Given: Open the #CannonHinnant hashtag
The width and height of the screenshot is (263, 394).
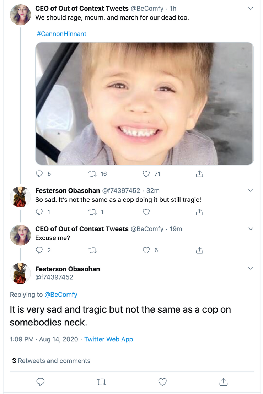Looking at the screenshot, I should pos(61,34).
